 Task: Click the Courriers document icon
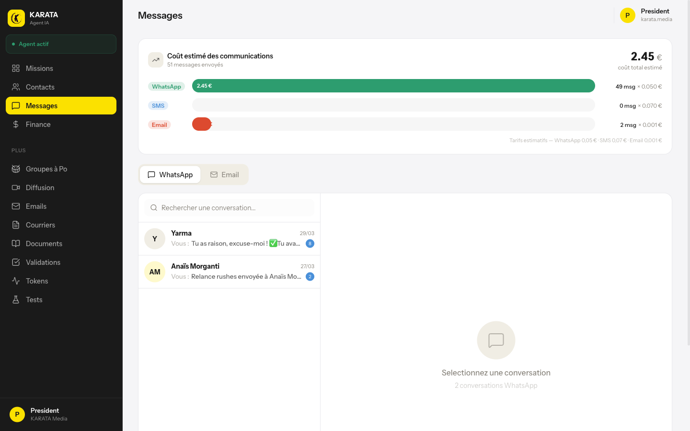tap(16, 225)
